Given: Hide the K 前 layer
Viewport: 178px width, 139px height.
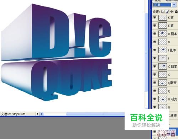Looking at the screenshot, I should click(x=155, y=17).
